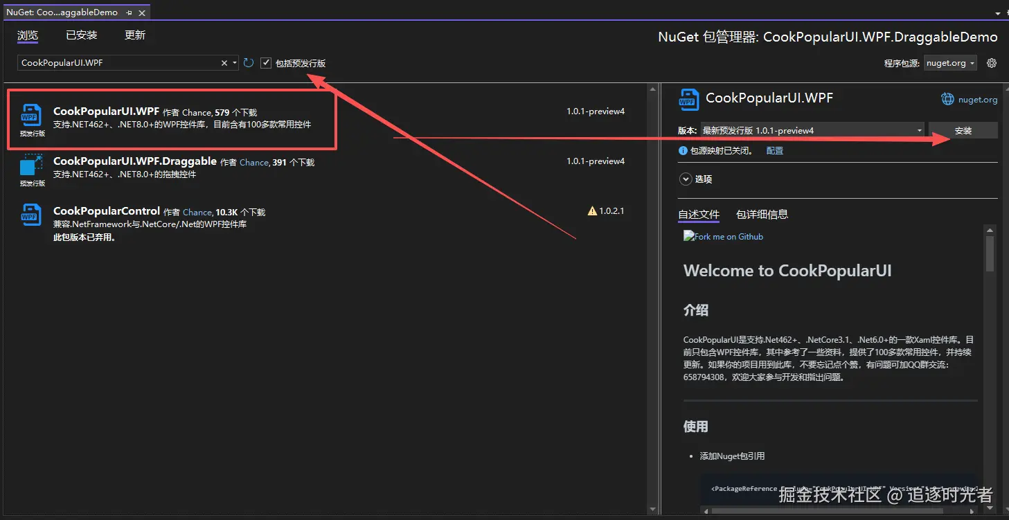This screenshot has height=520, width=1009.
Task: Click the 10.3K 个下载 download count
Action: click(240, 213)
